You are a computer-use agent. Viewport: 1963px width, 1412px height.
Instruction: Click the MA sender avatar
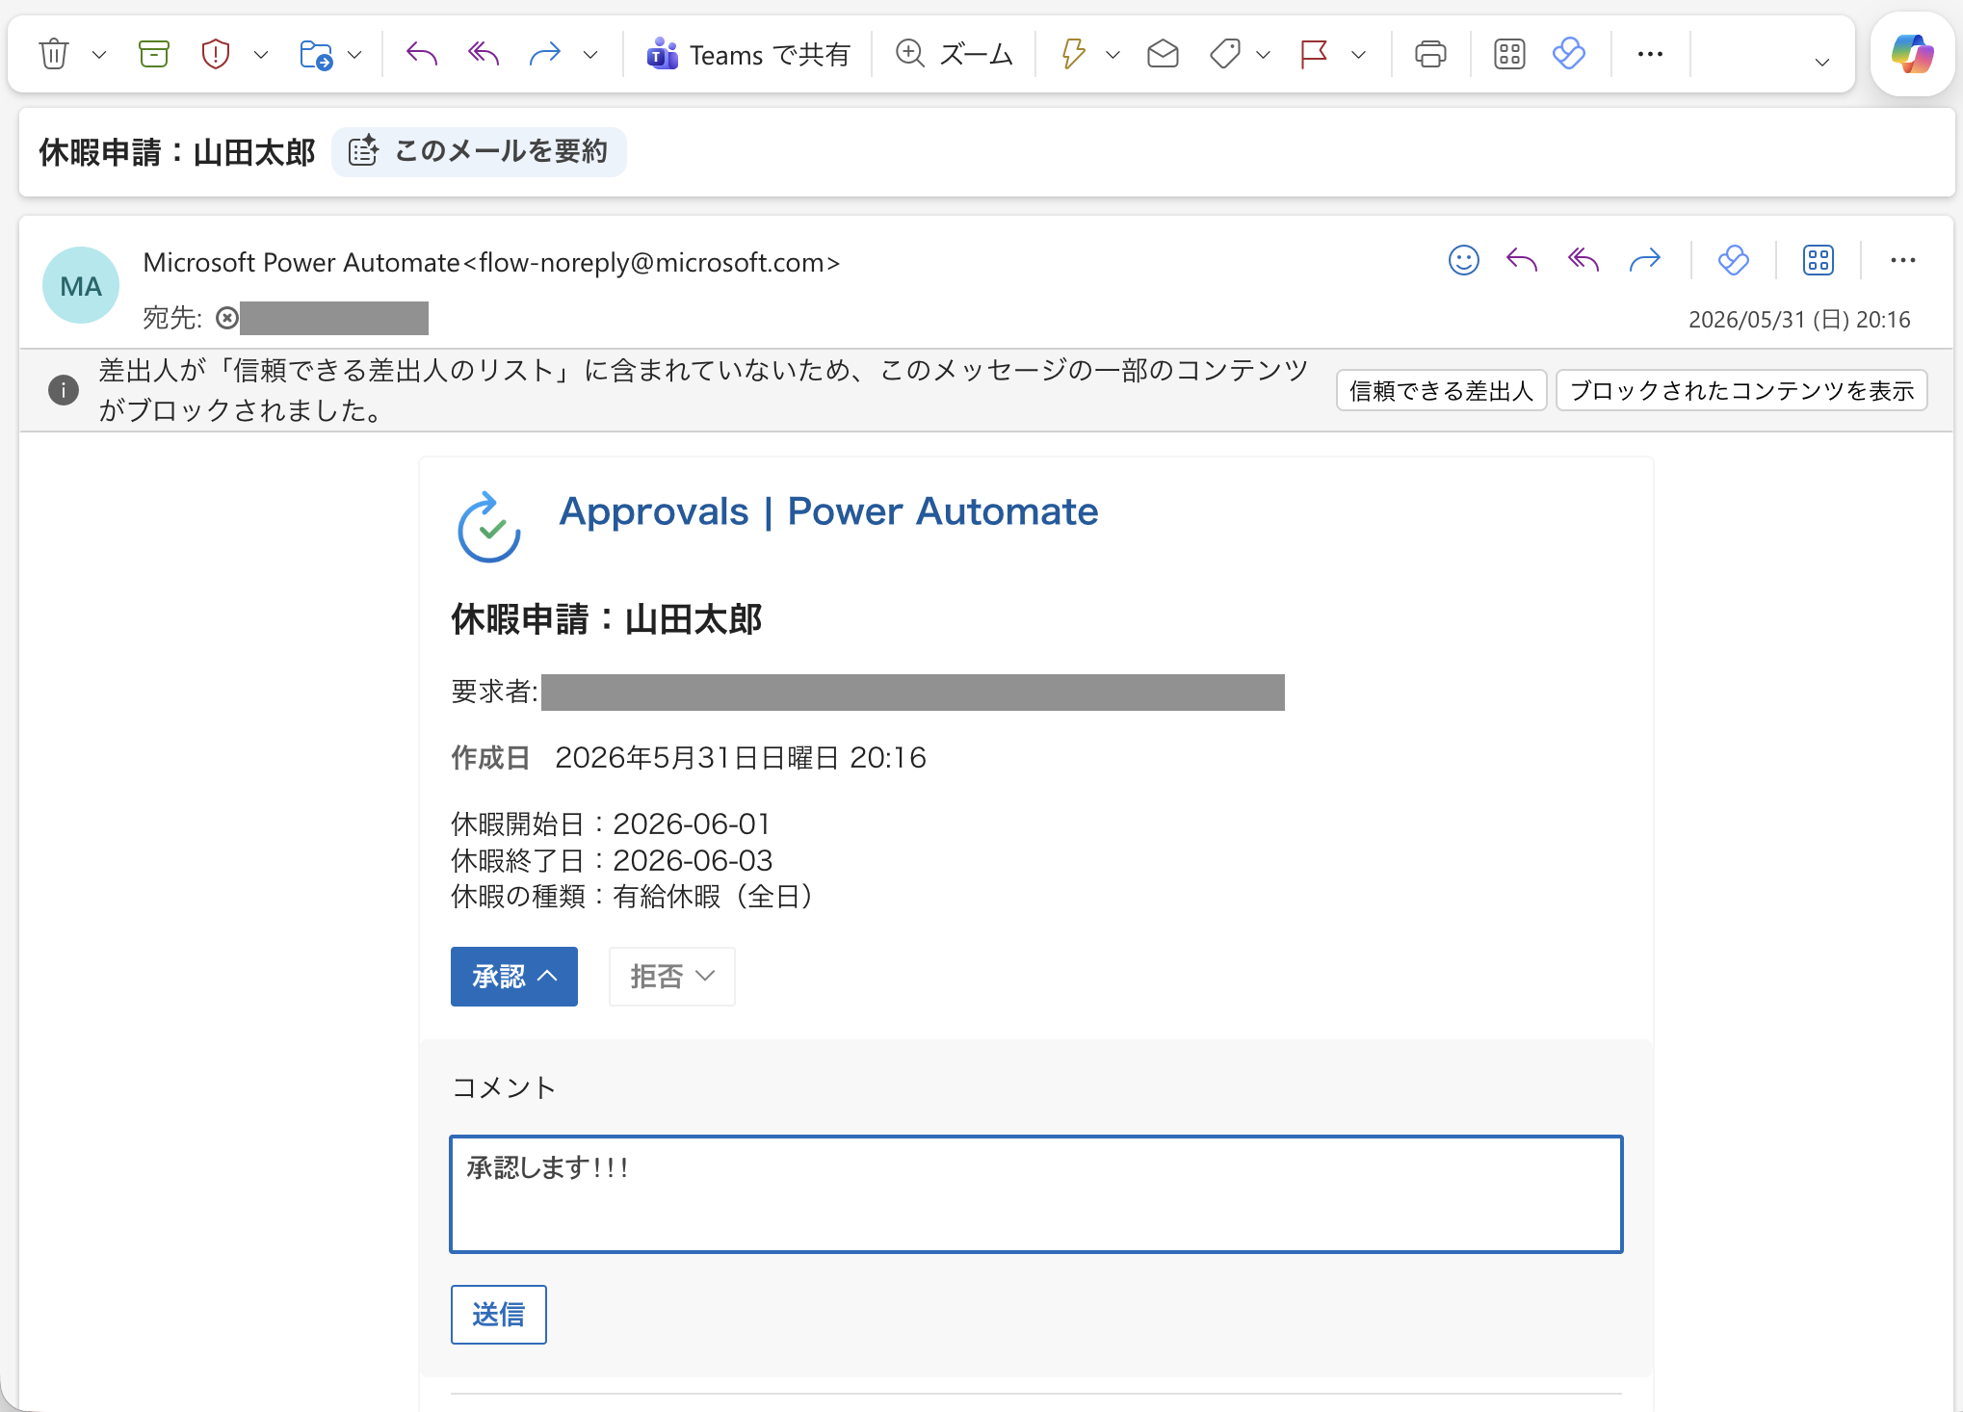pyautogui.click(x=81, y=285)
